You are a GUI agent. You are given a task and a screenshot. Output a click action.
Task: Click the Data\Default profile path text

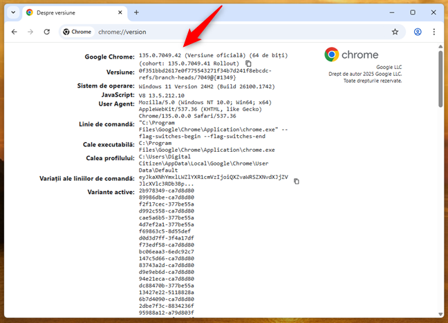tap(158, 170)
